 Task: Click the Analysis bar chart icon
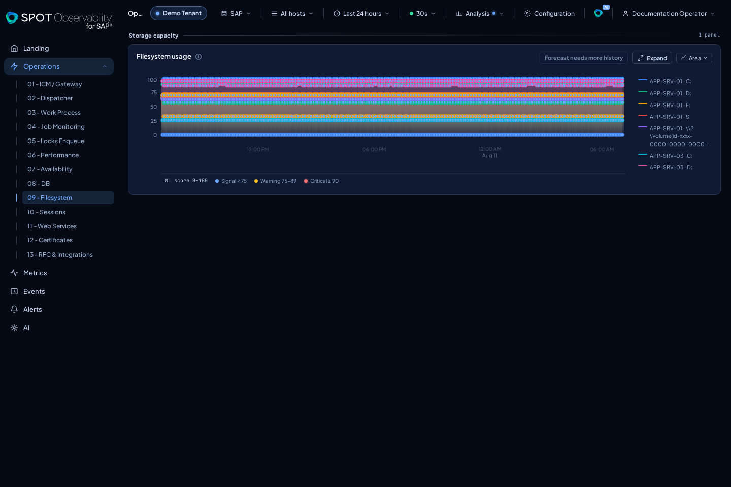[459, 14]
